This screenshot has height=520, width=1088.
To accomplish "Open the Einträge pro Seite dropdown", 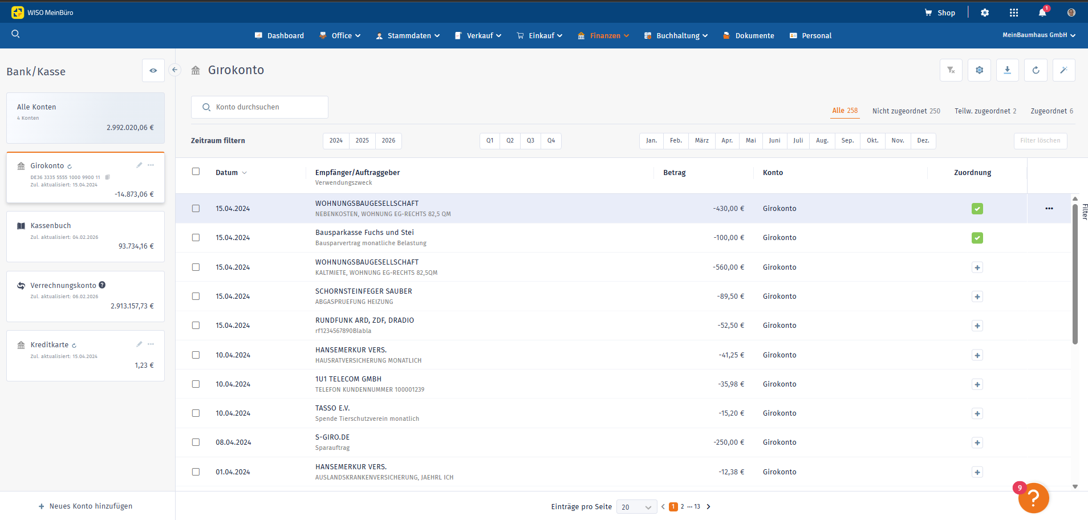I will 636,507.
